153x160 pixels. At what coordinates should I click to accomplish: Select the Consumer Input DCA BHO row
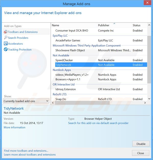tap(101, 31)
